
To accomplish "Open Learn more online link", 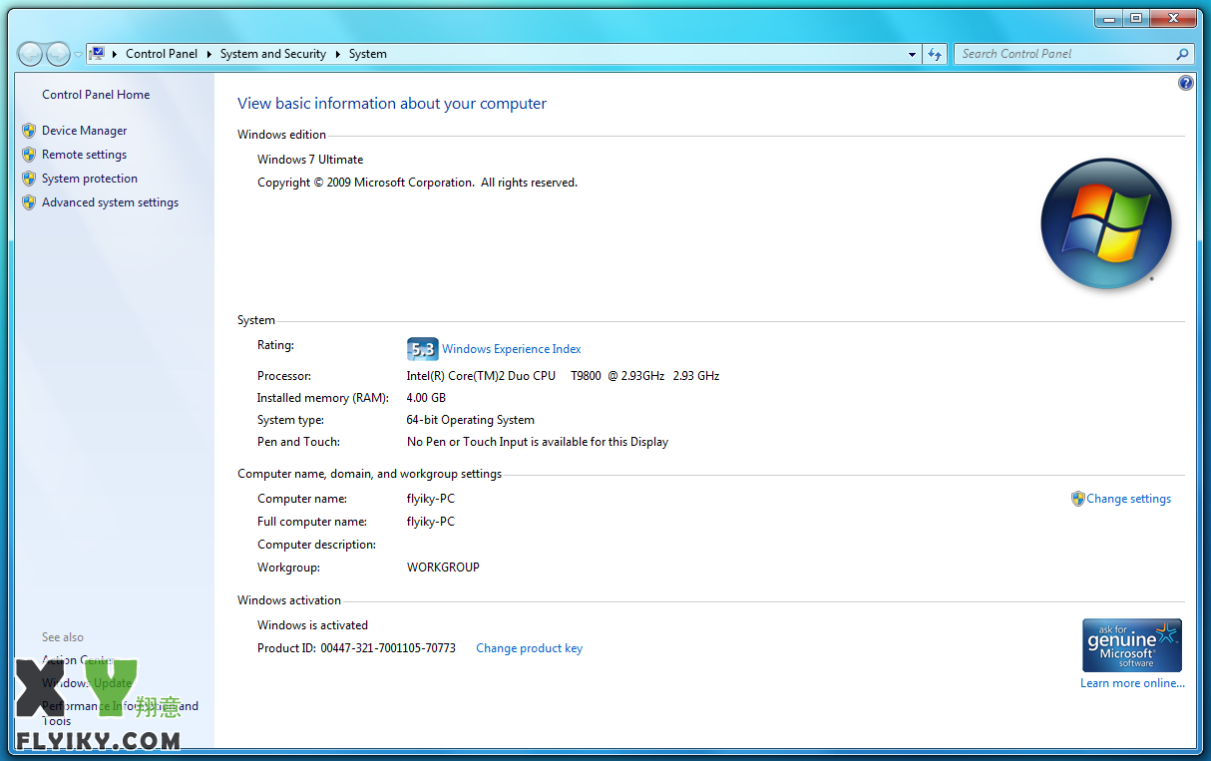I will pyautogui.click(x=1133, y=683).
